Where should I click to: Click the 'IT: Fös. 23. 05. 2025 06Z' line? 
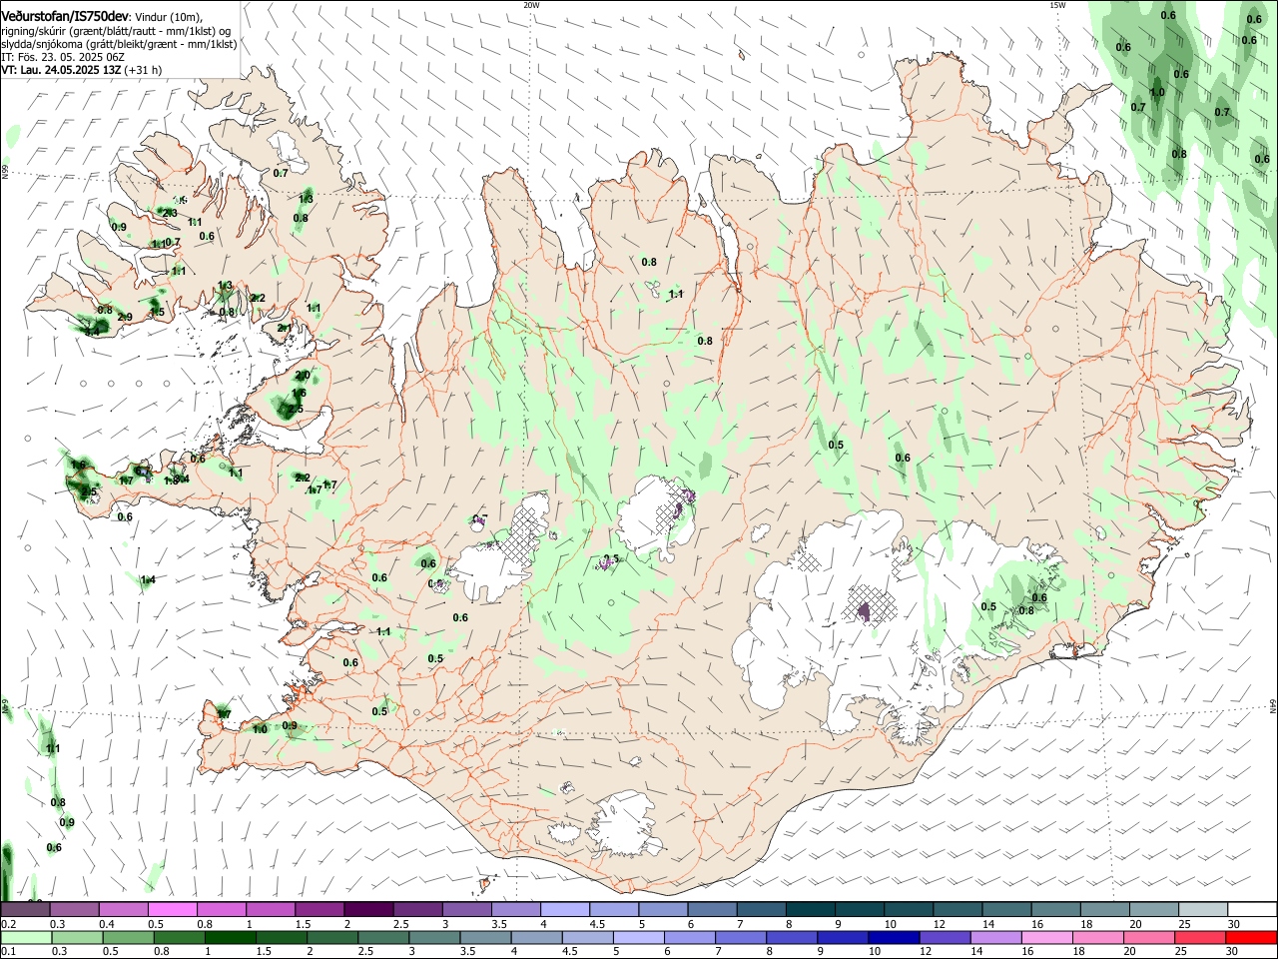63,57
